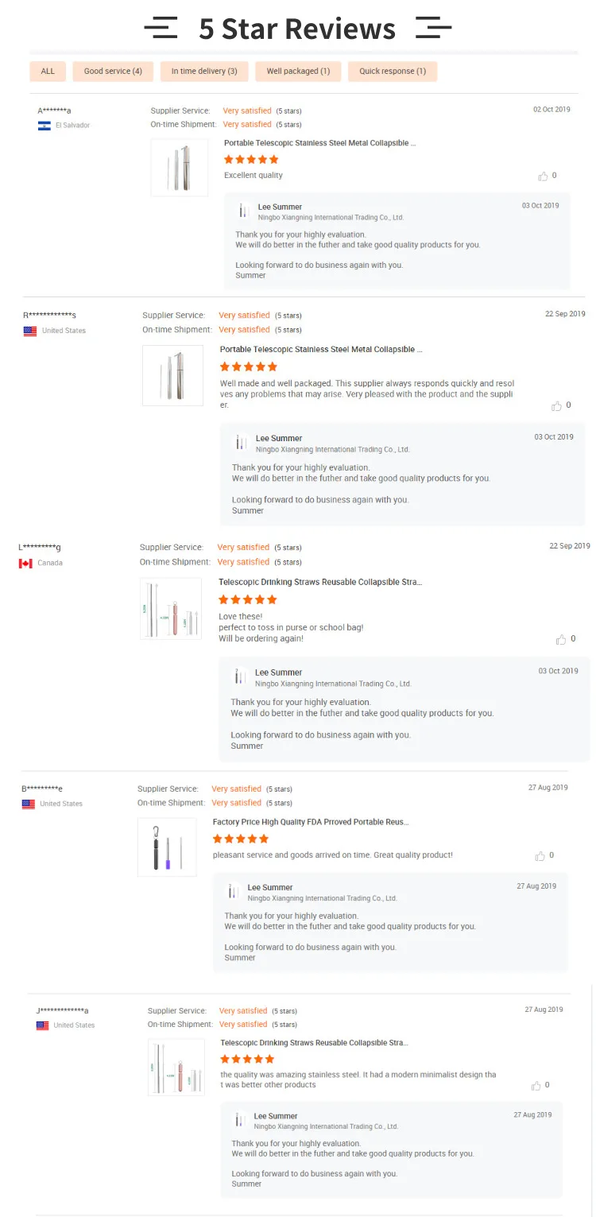Click product thumbnail in Canada buyer's review
This screenshot has width=596, height=1217.
(x=170, y=609)
